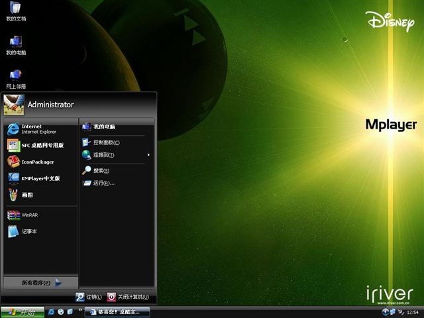Viewport: 424px width, 318px height.
Task: Click 注销(L) log off button
Action: [x=89, y=297]
